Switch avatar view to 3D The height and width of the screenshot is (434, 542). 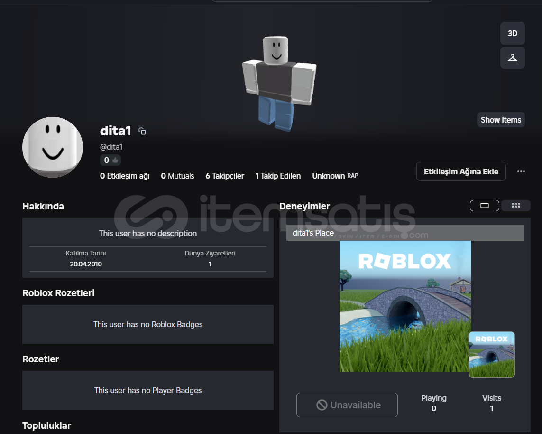(512, 33)
